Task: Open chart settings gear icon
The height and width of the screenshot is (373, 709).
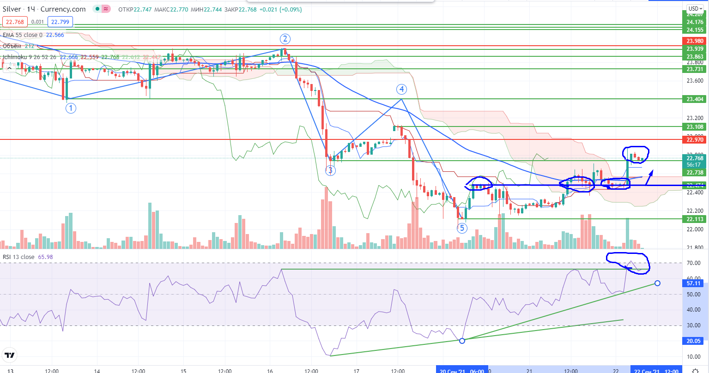Action: point(695,370)
